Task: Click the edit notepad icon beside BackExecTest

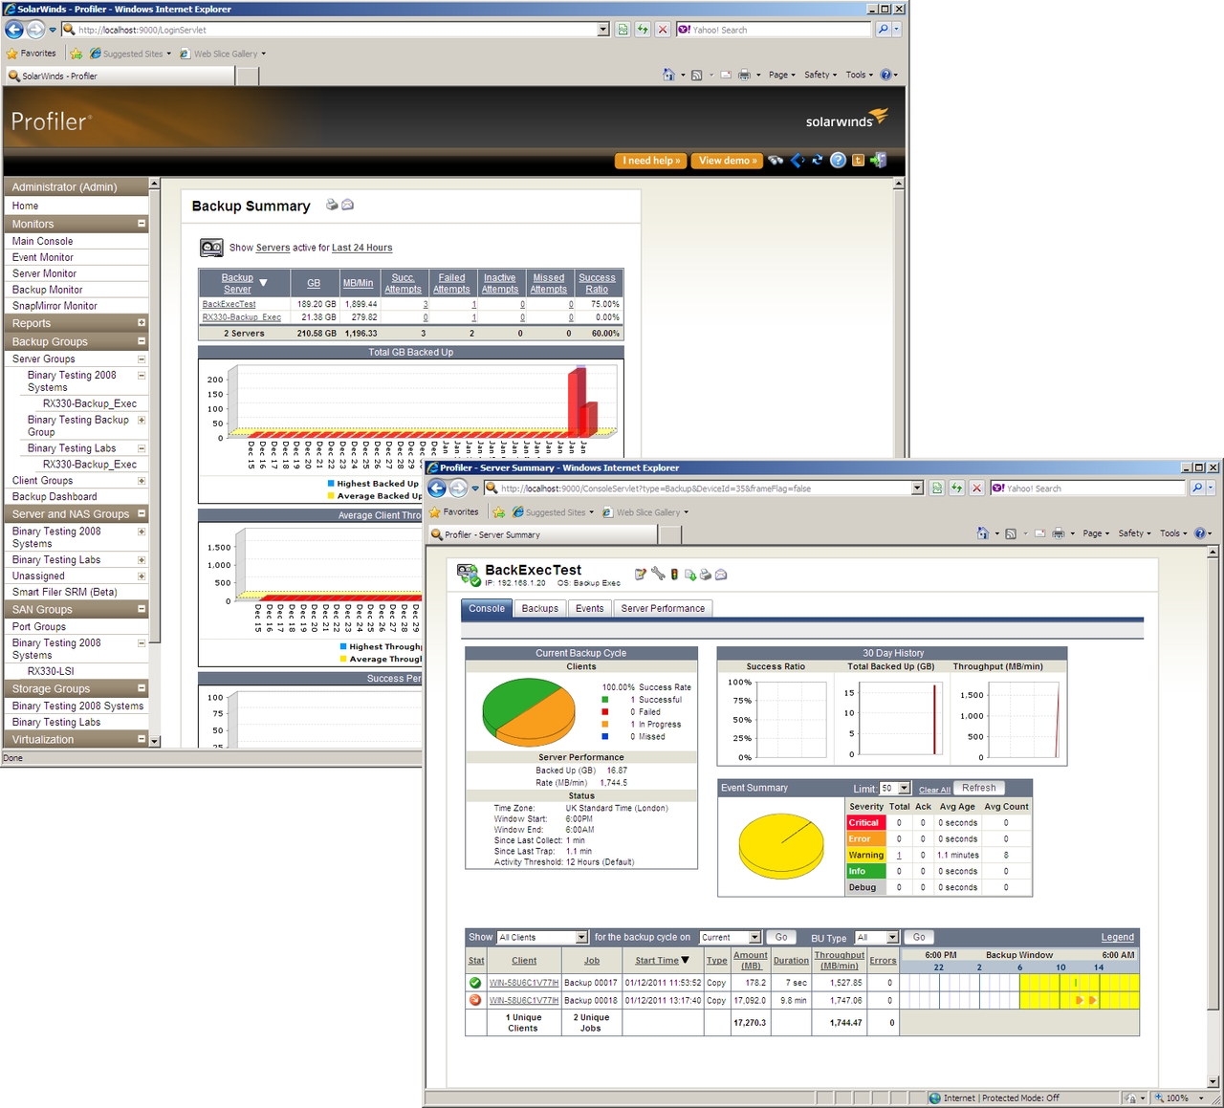Action: click(x=641, y=575)
